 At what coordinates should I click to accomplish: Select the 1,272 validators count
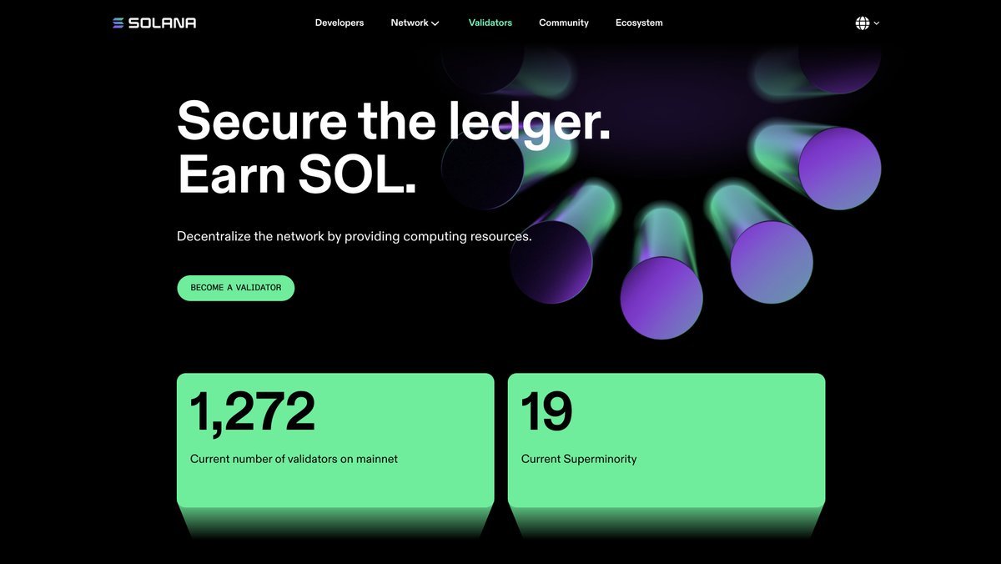253,412
